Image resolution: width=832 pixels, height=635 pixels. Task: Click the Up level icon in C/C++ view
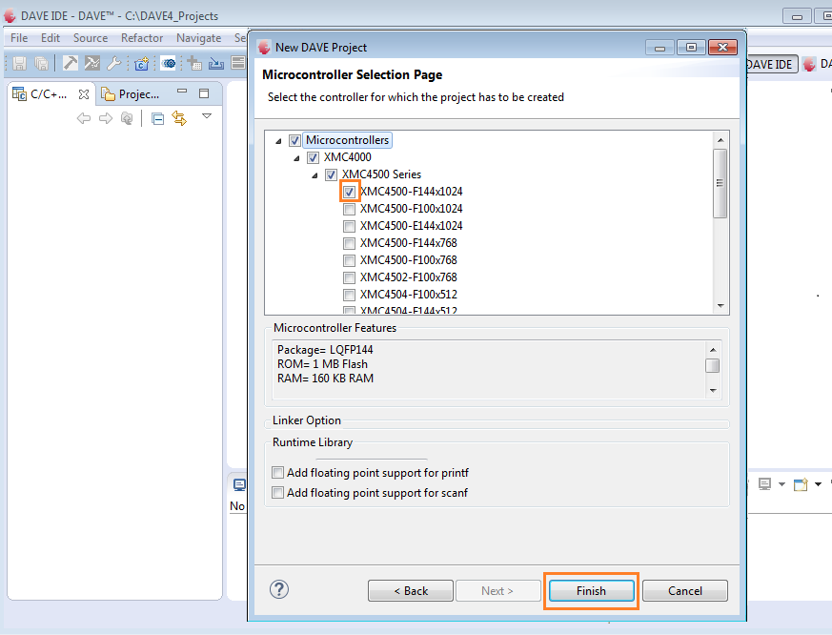[127, 118]
